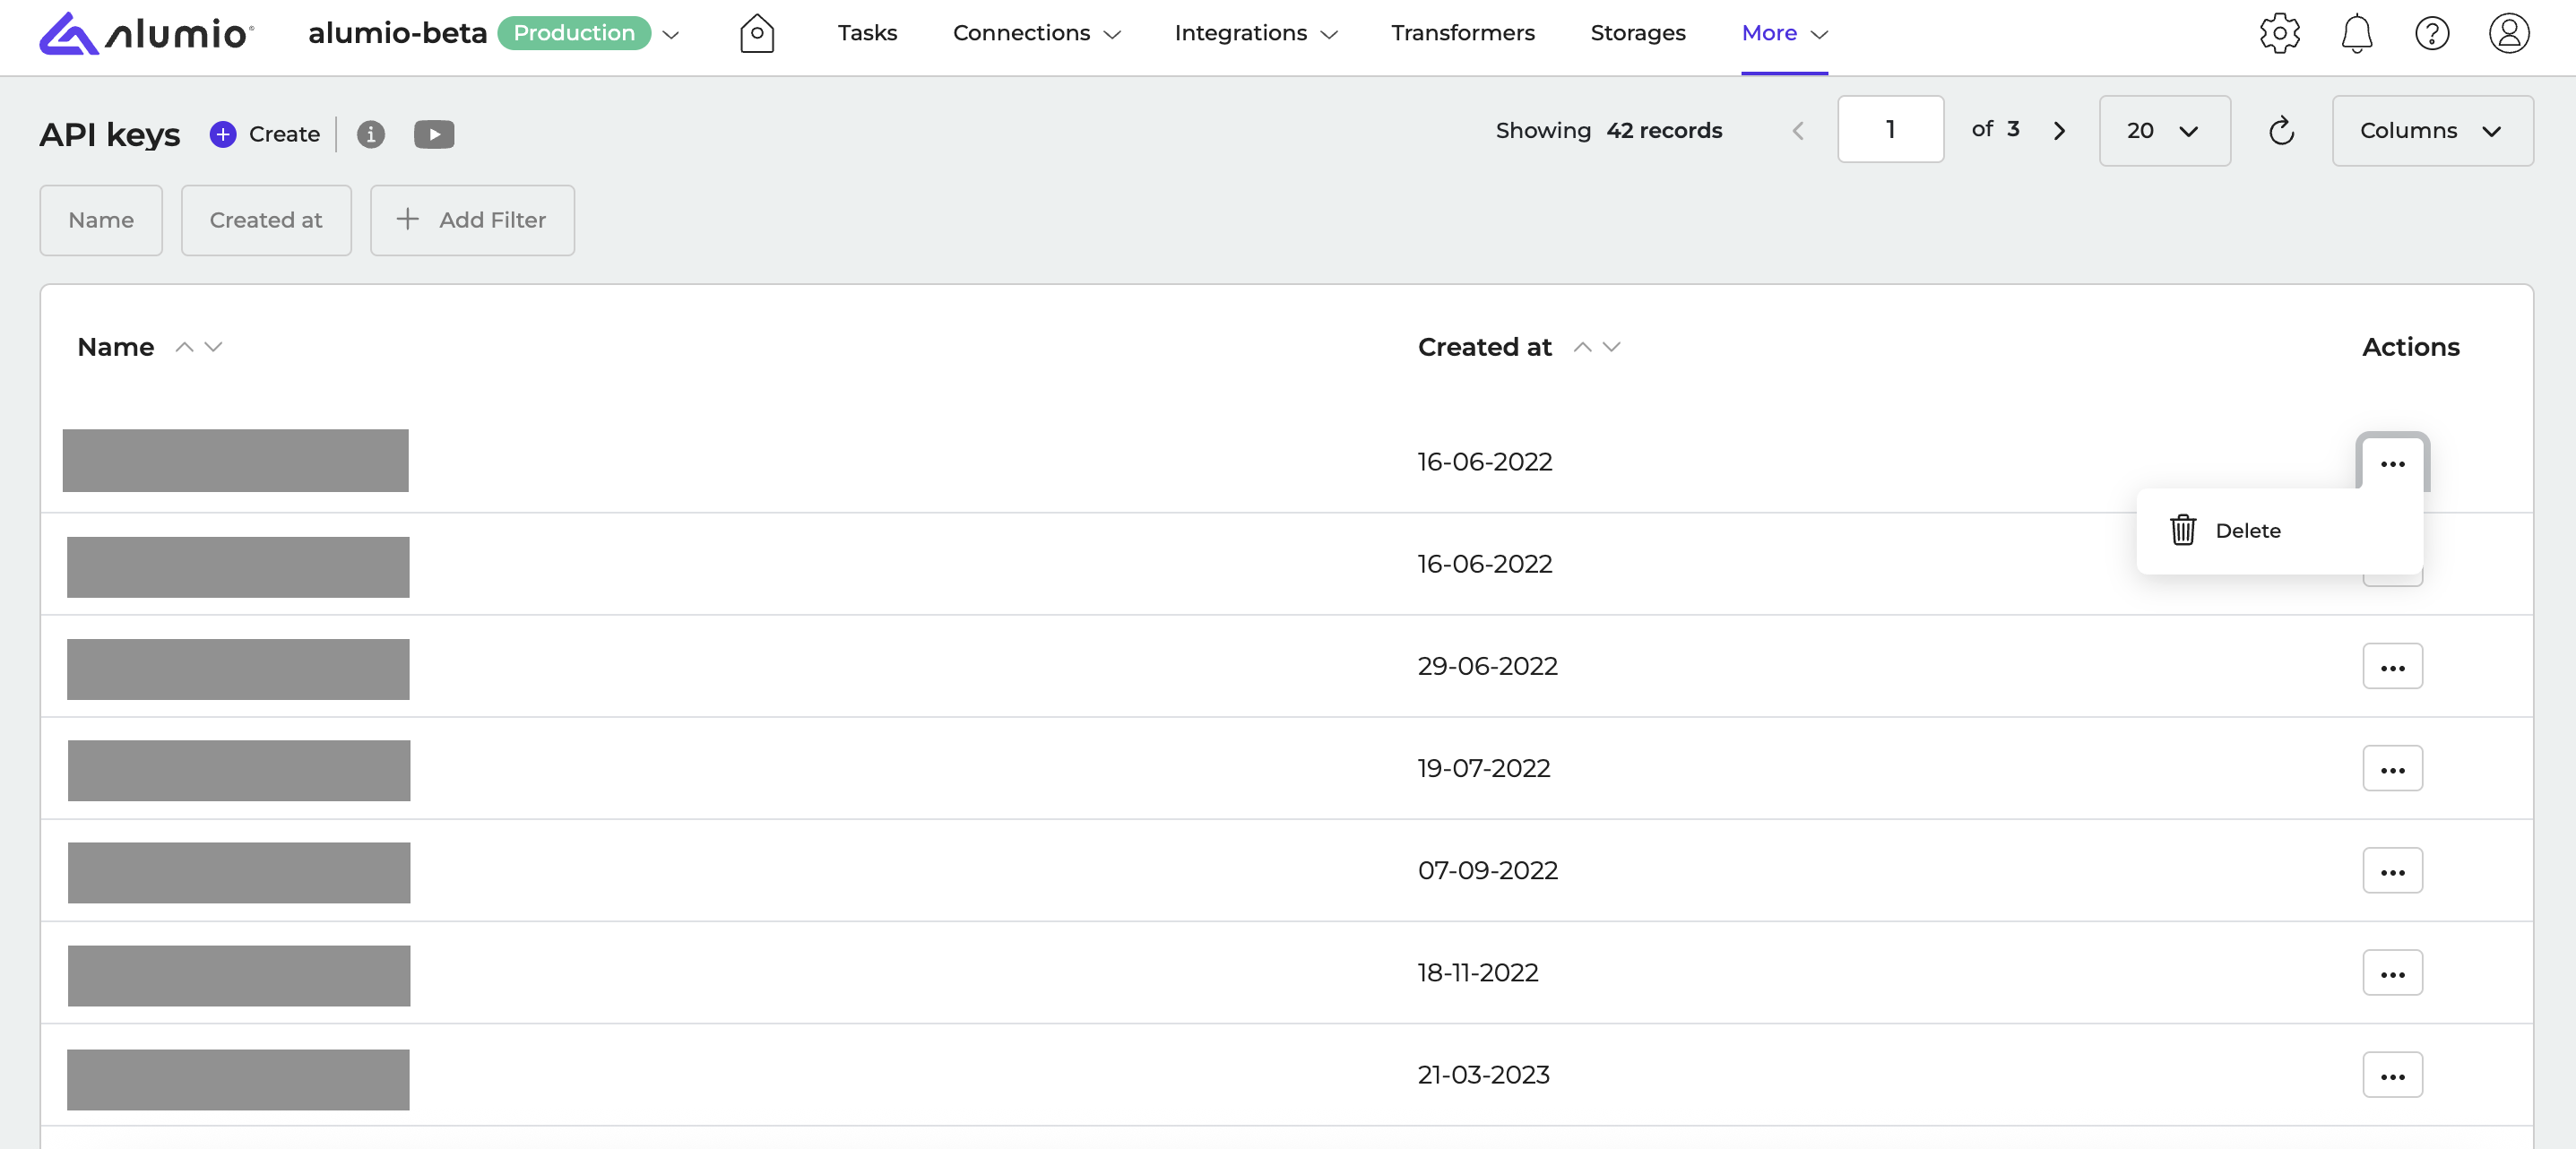Open the 20 per page dropdown
Screen dimensions: 2576x1149
2163,131
